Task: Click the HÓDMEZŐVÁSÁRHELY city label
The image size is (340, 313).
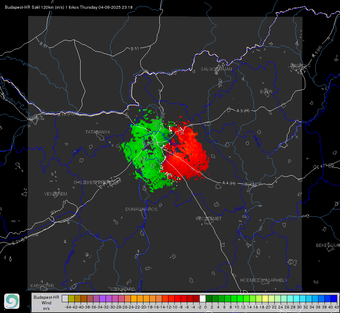Action: click(x=264, y=280)
